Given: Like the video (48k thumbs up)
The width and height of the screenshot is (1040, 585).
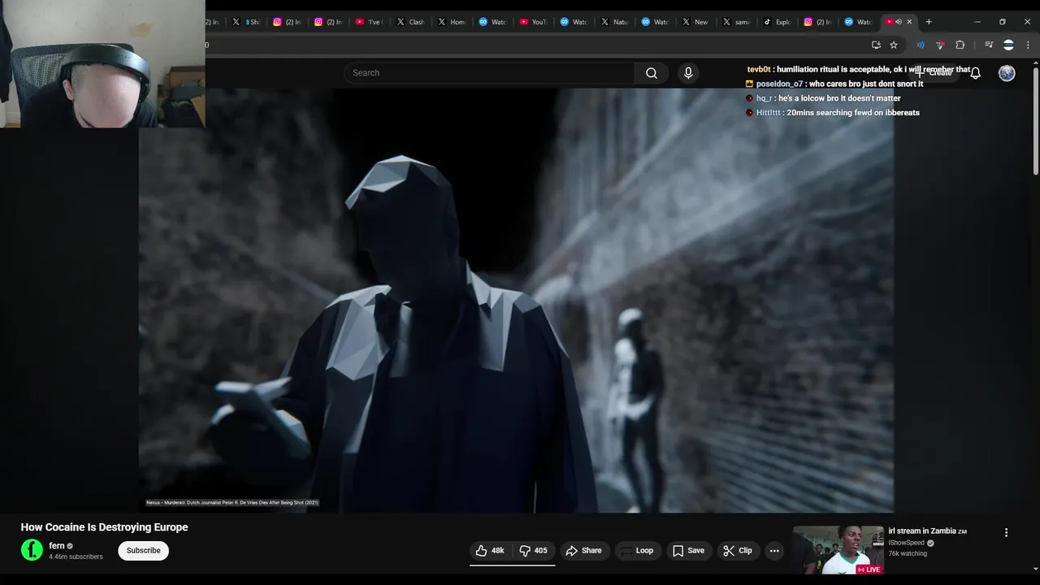Looking at the screenshot, I should (x=490, y=551).
